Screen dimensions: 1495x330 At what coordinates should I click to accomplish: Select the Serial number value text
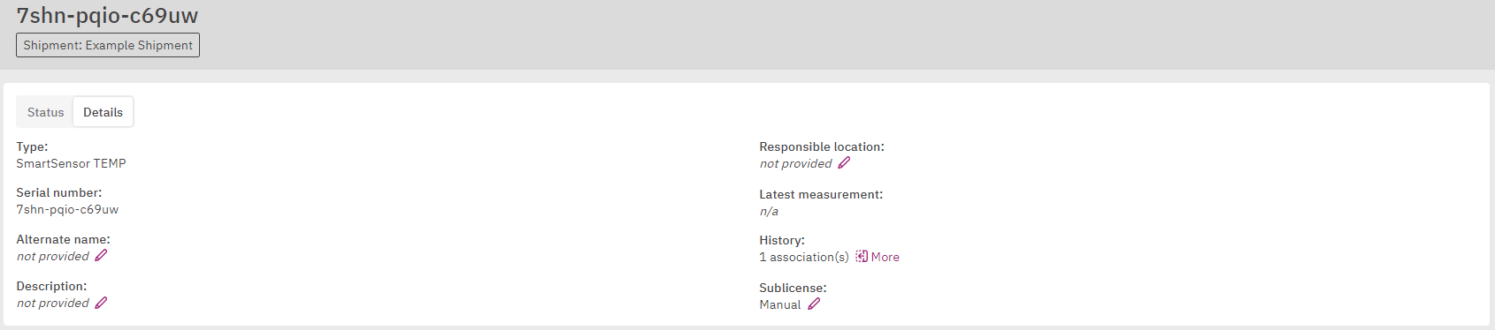(x=67, y=210)
